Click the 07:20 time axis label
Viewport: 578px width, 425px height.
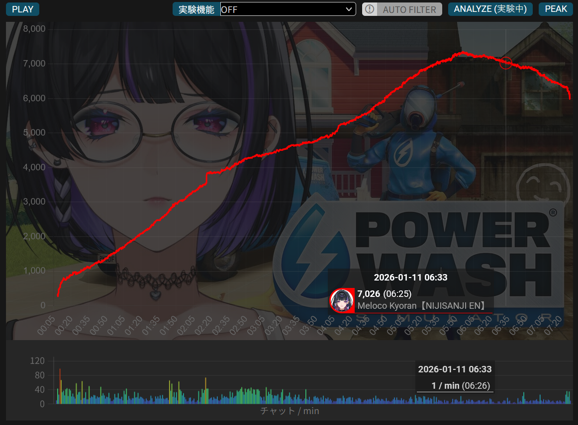point(553,326)
